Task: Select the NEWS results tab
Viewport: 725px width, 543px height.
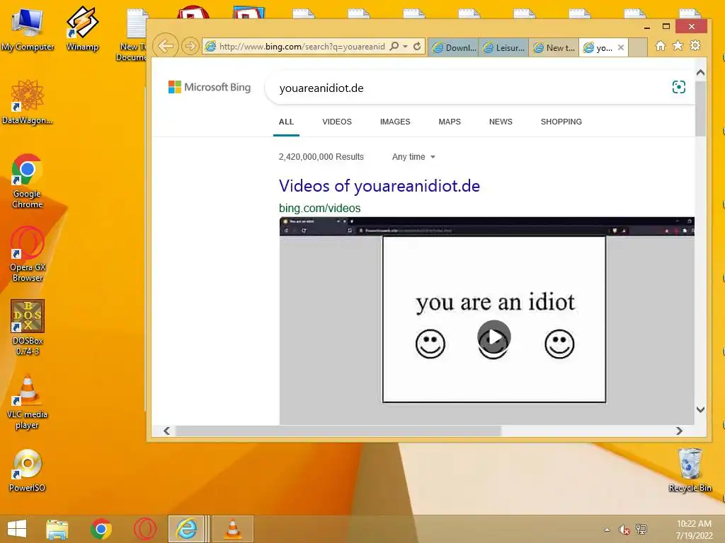Action: 501,122
